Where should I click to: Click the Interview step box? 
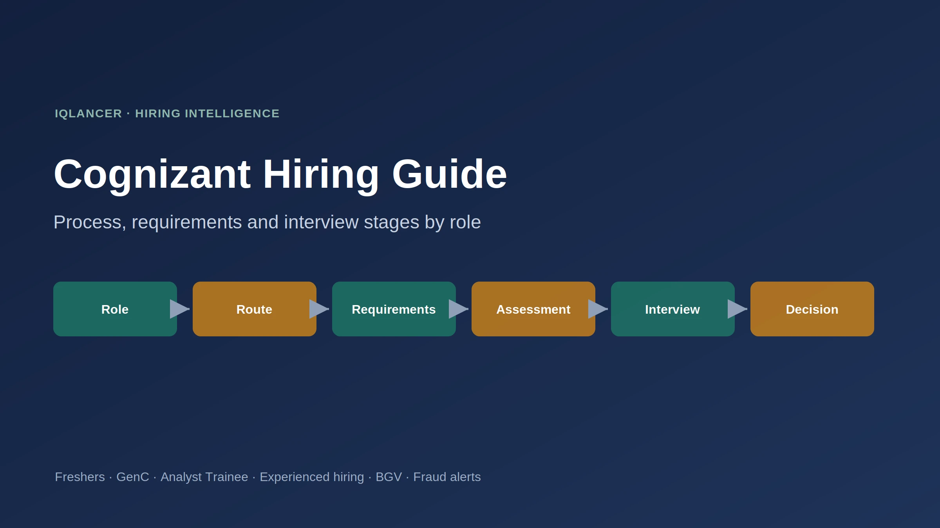[x=673, y=309]
